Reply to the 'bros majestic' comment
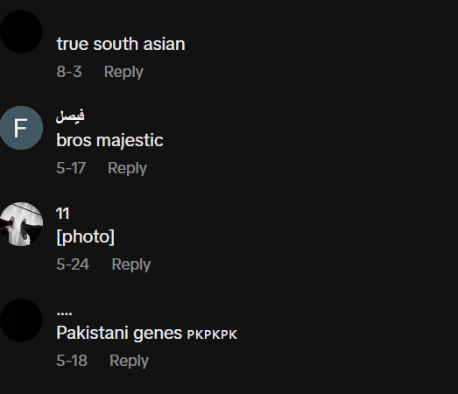Screen dimensions: 458x394 (x=127, y=168)
